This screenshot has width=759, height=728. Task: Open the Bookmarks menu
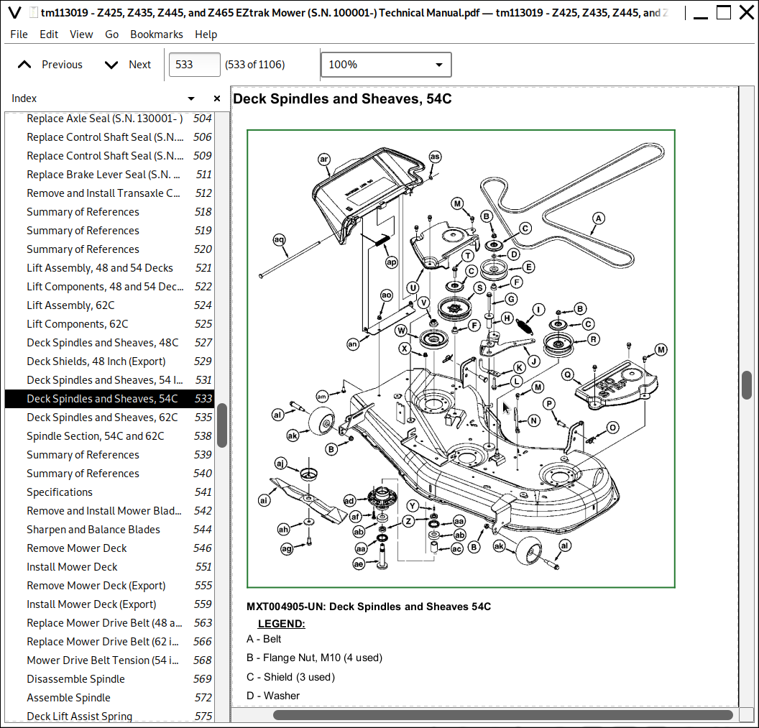(x=157, y=34)
